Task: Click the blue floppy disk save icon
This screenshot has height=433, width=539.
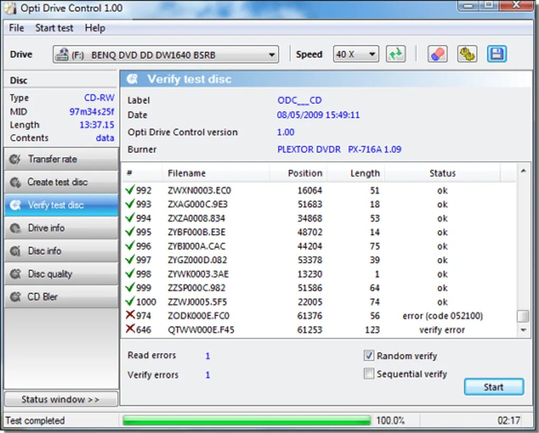Action: click(x=497, y=54)
